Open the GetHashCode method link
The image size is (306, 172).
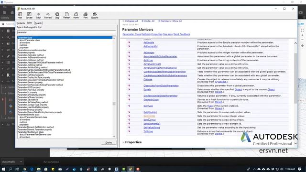pos(151,100)
